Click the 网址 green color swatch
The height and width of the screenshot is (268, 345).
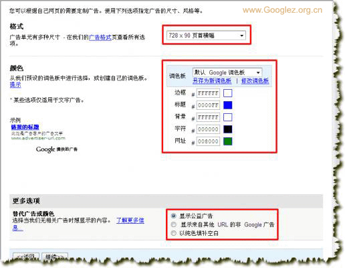click(228, 141)
